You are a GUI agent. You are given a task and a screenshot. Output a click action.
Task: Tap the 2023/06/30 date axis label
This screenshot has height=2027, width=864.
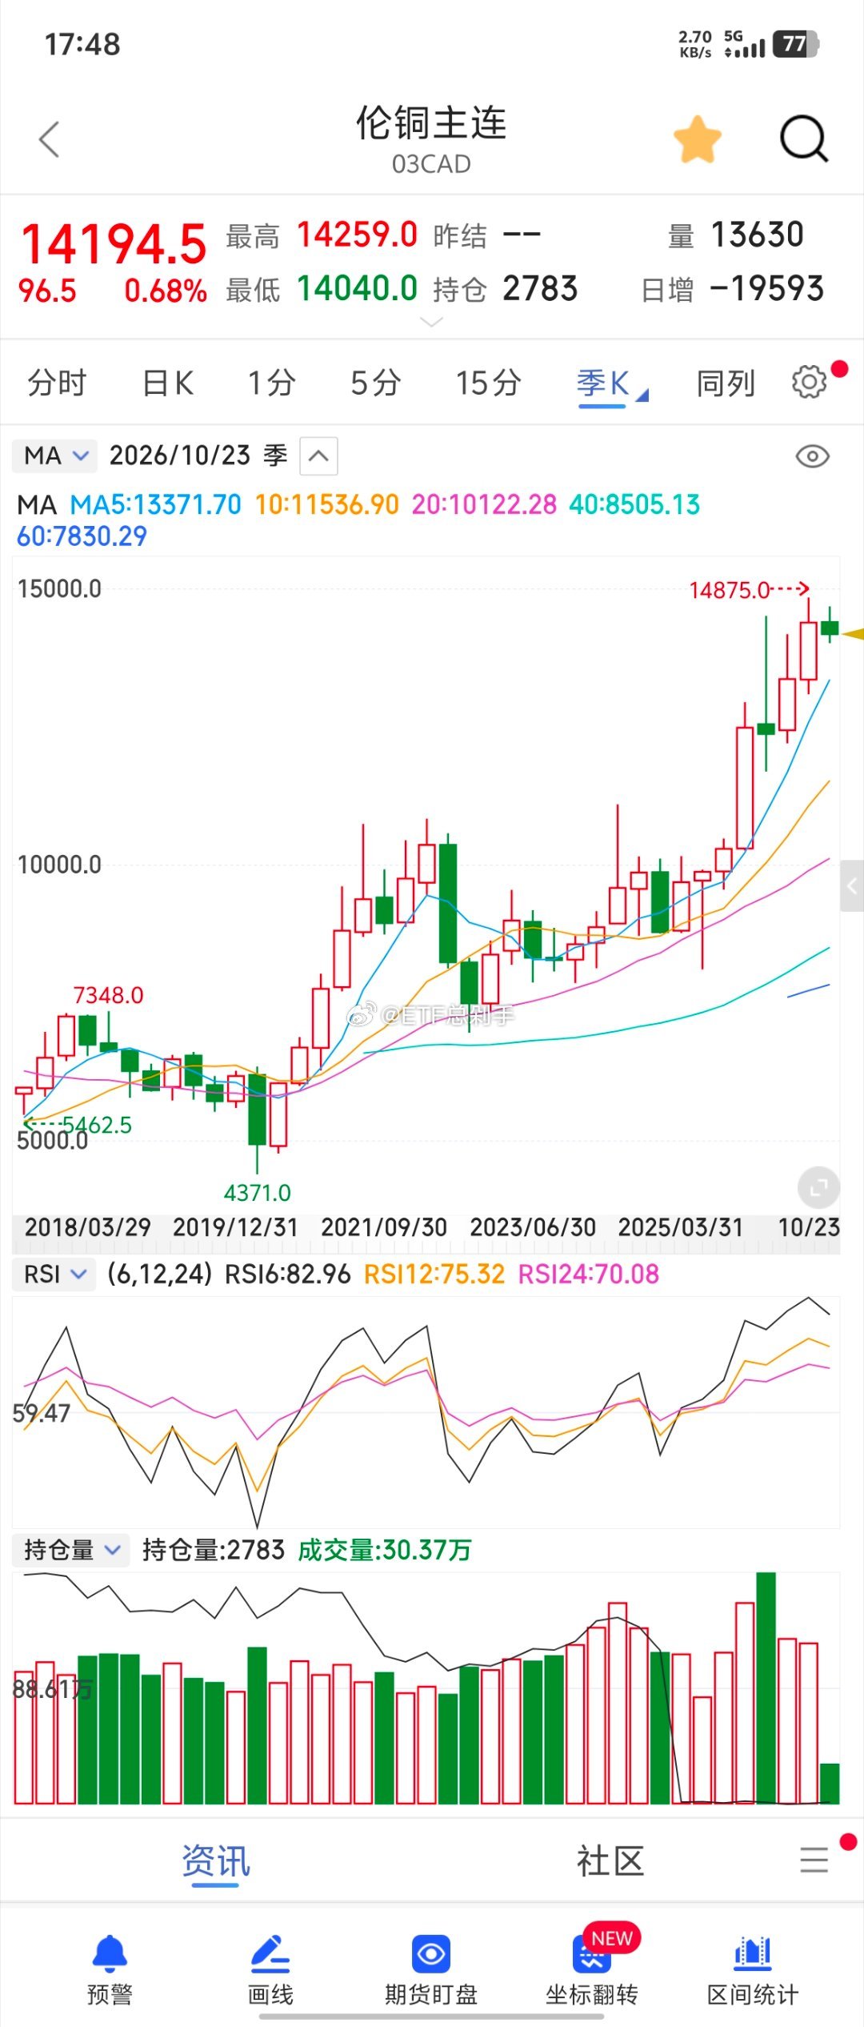[x=533, y=1227]
